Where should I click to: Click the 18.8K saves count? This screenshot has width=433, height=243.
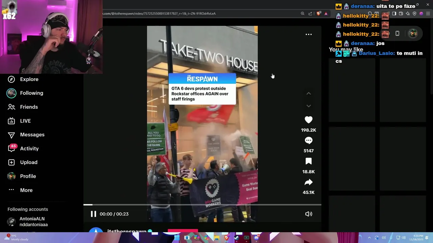[x=309, y=172]
